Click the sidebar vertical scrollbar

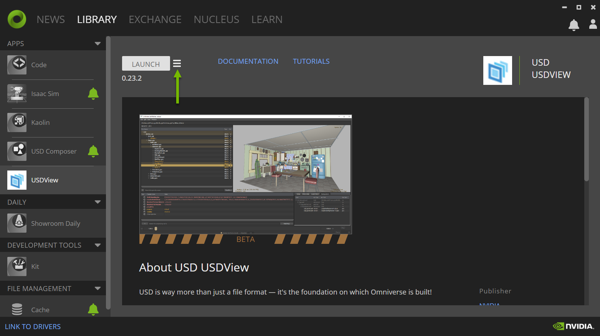(108, 173)
